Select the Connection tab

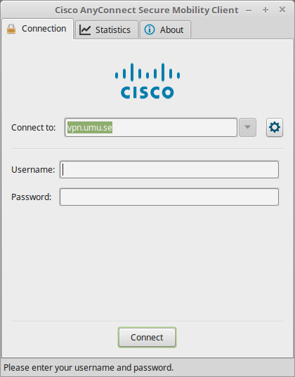(x=37, y=29)
